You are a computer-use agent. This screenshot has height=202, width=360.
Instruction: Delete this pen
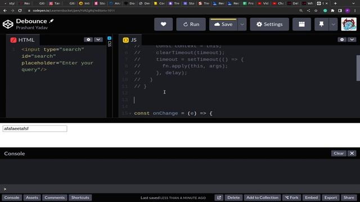click(x=233, y=198)
